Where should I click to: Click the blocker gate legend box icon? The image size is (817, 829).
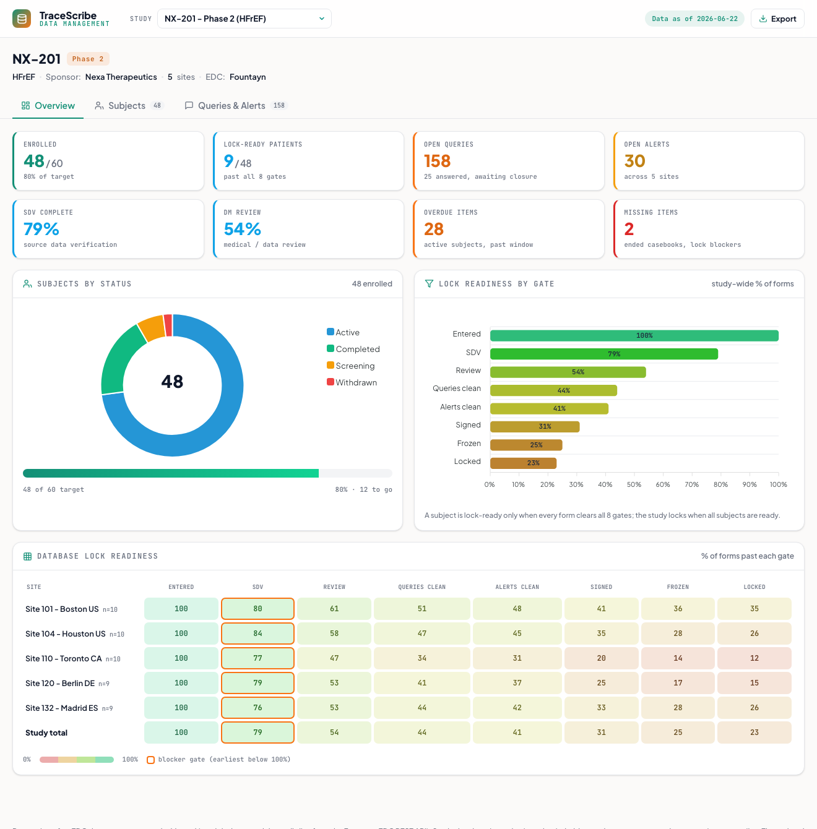[150, 760]
